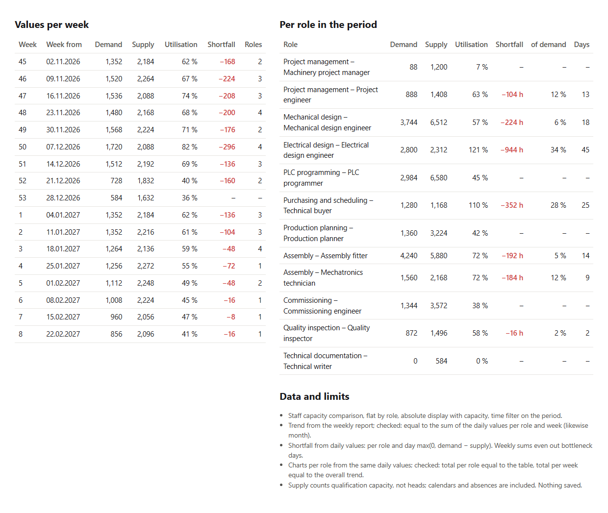Click demand 4,240 for Assembly fitter
The width and height of the screenshot is (608, 513).
pyautogui.click(x=409, y=256)
